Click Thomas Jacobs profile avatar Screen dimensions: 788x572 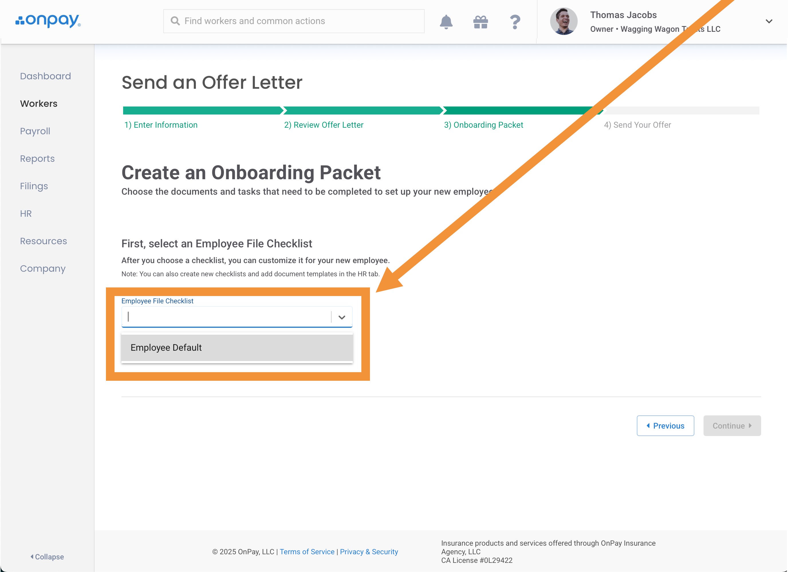point(563,21)
